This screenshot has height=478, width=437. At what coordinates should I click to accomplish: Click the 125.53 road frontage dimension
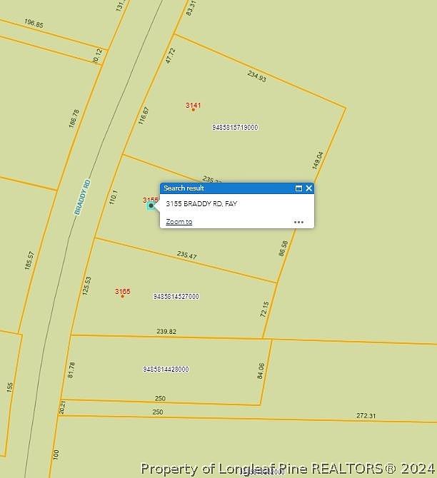click(88, 287)
